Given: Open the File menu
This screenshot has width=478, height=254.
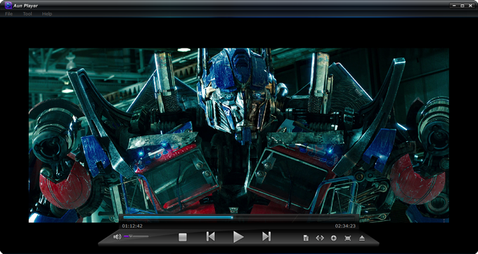Looking at the screenshot, I should pos(9,14).
